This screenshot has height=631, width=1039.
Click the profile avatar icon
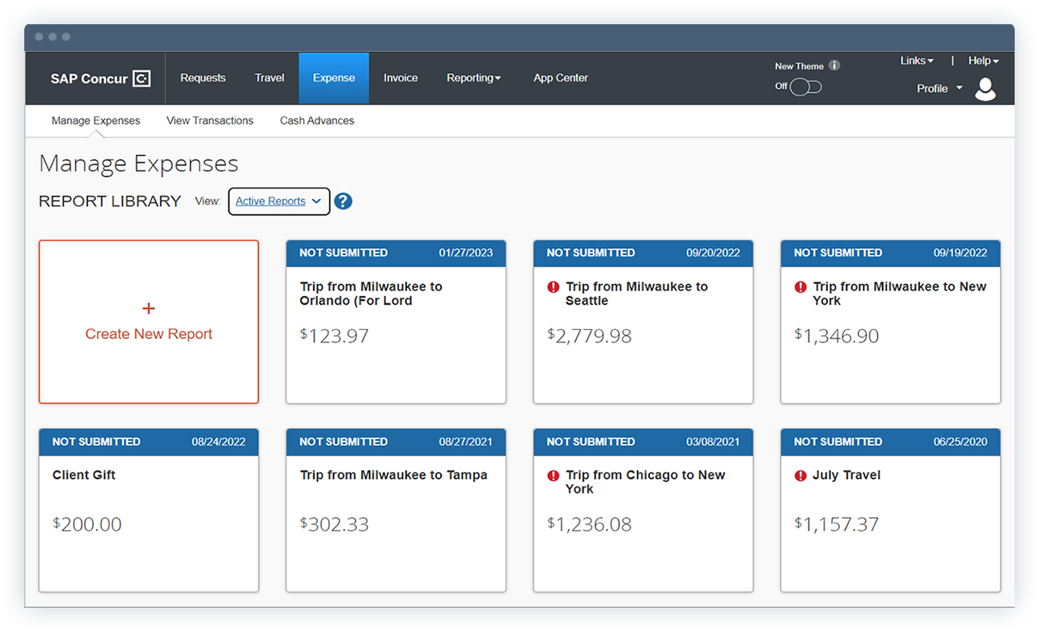[x=986, y=89]
